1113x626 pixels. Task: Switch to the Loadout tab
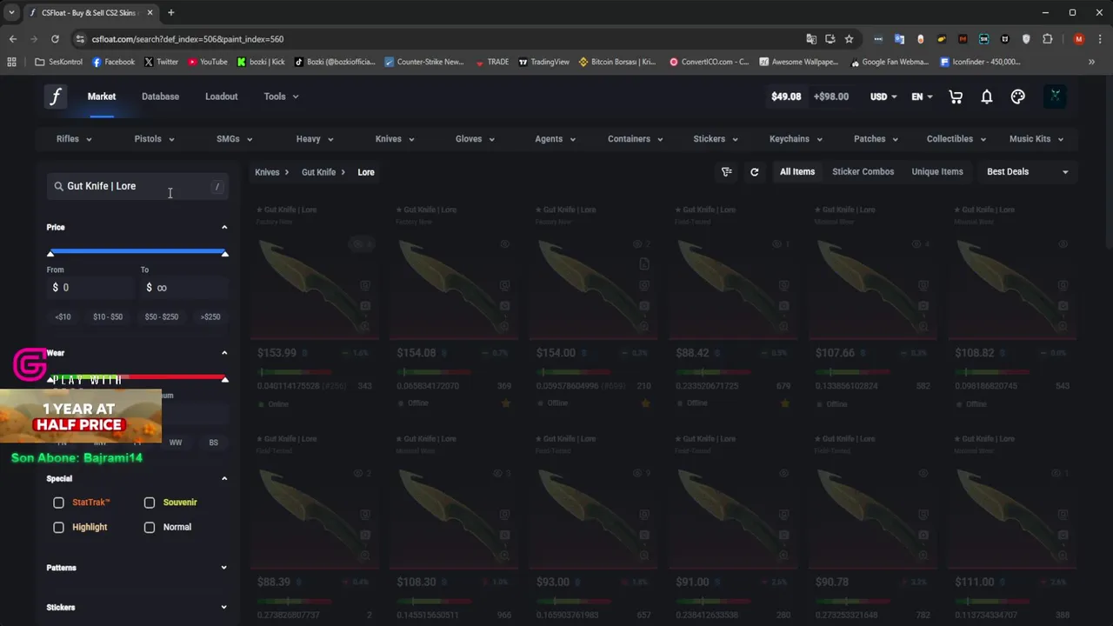[x=221, y=97]
